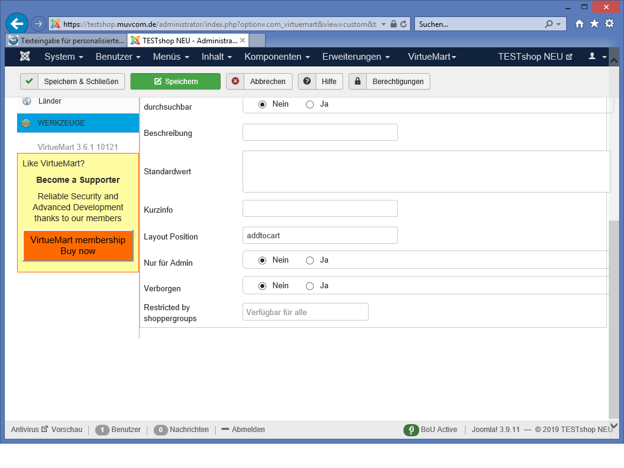The image size is (624, 468).
Task: Click VirtueMart membership Buy now button
Action: click(78, 246)
